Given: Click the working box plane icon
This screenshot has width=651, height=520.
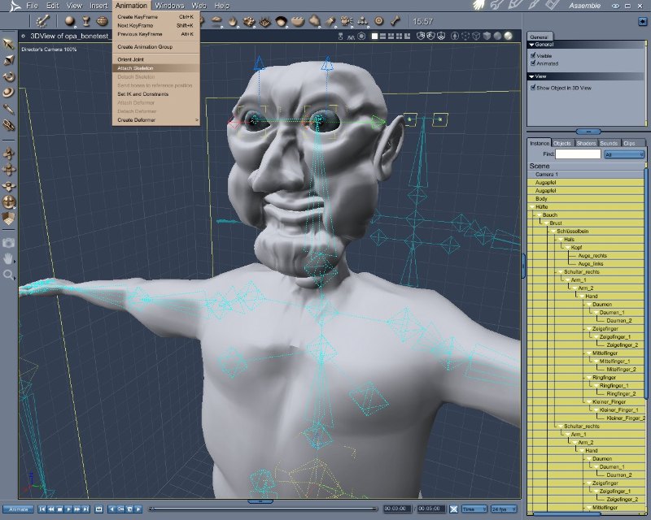Looking at the screenshot, I should click(8, 219).
